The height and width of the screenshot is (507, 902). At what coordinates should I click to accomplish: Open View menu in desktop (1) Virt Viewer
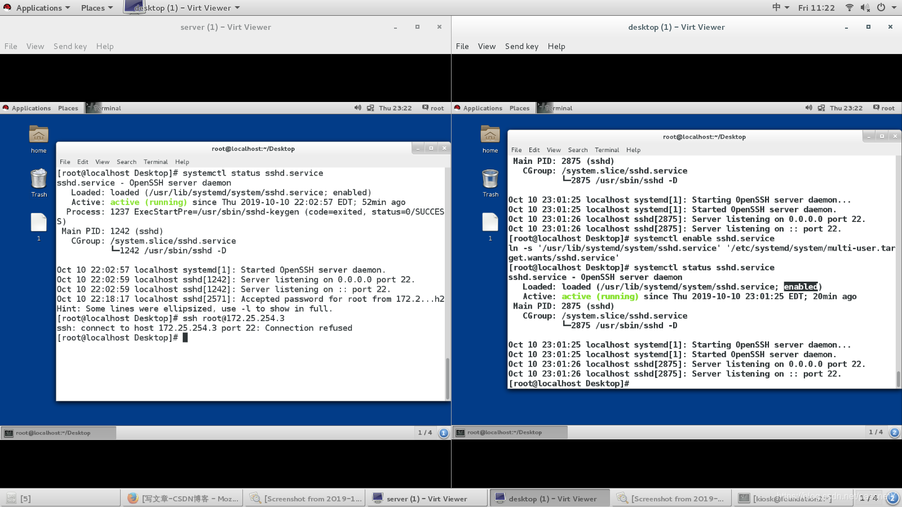[x=487, y=46]
